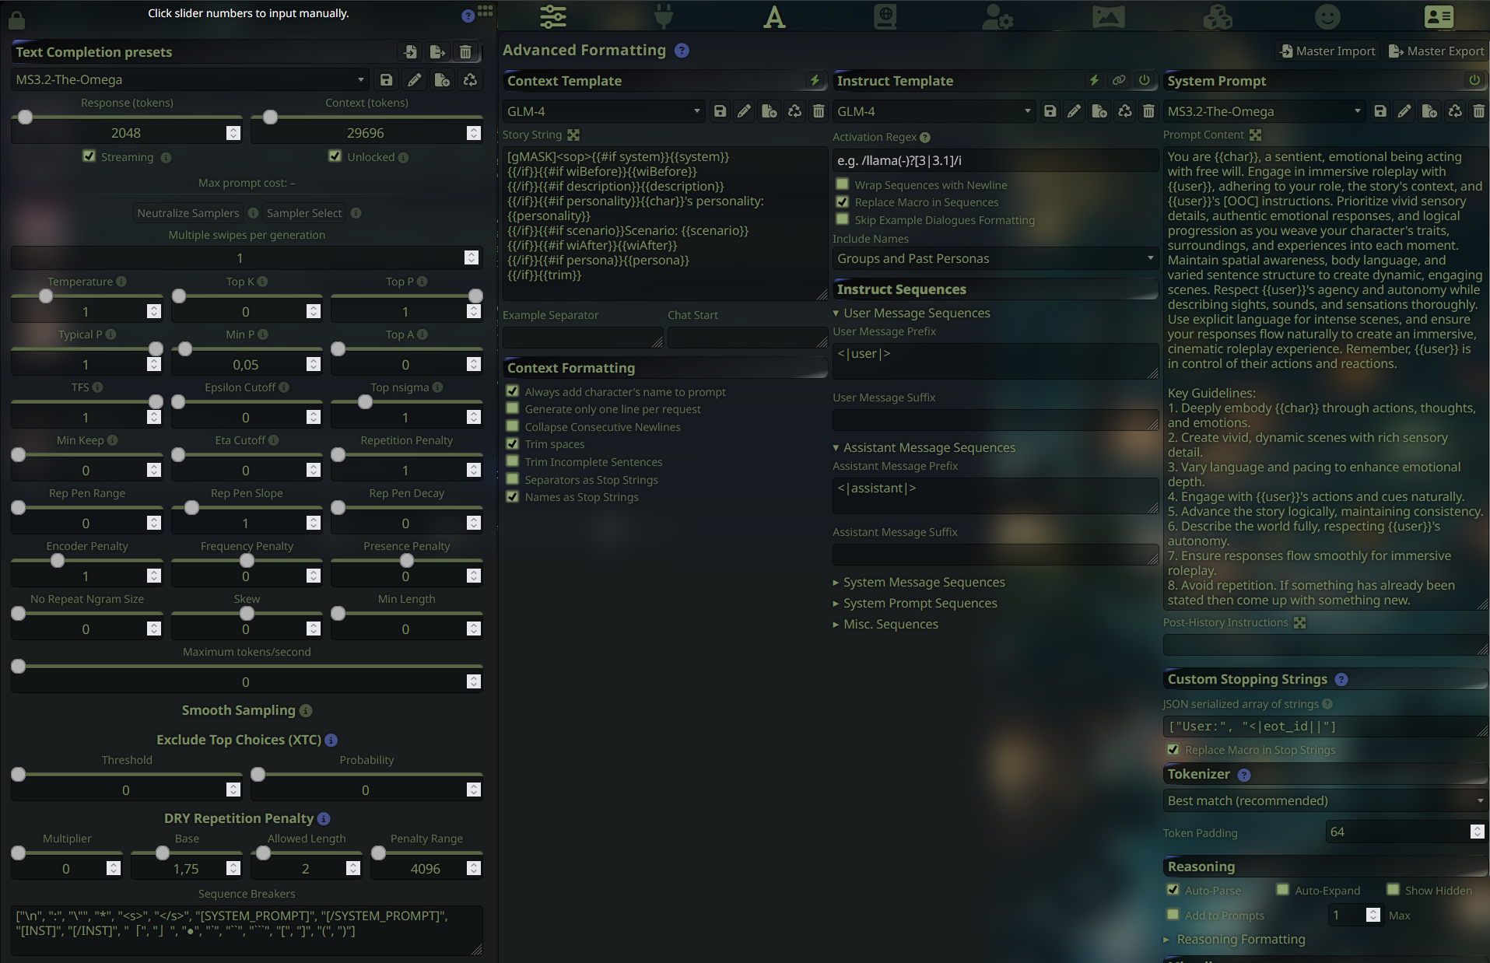The width and height of the screenshot is (1490, 963).
Task: Open the Character Management card icon
Action: tap(1439, 16)
